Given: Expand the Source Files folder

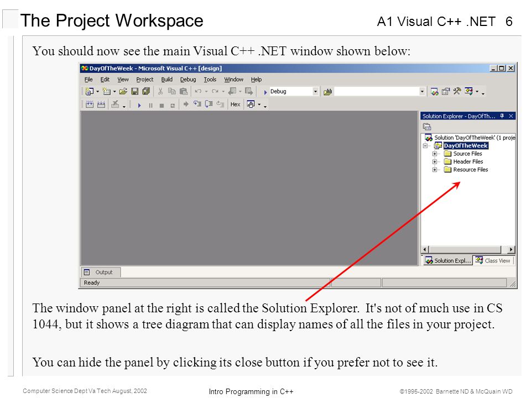Looking at the screenshot, I should click(x=435, y=154).
